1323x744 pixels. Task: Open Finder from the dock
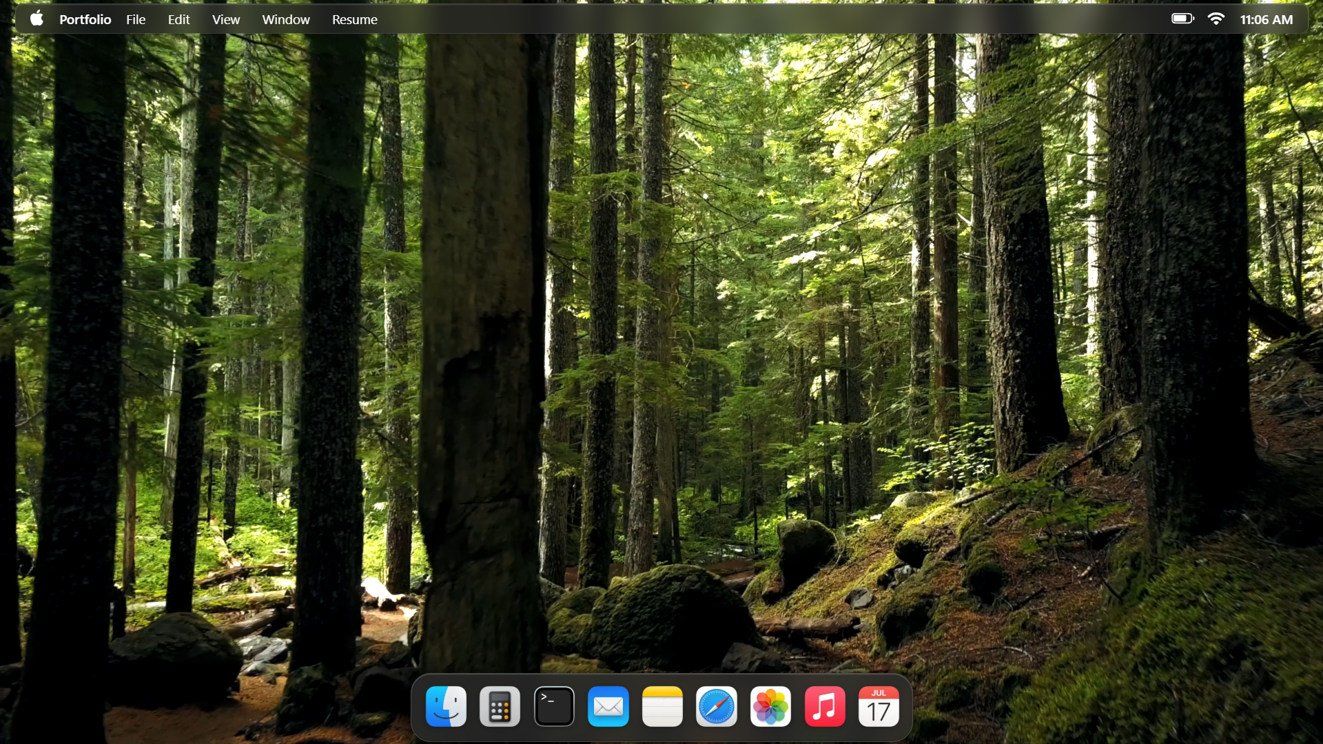pyautogui.click(x=445, y=706)
